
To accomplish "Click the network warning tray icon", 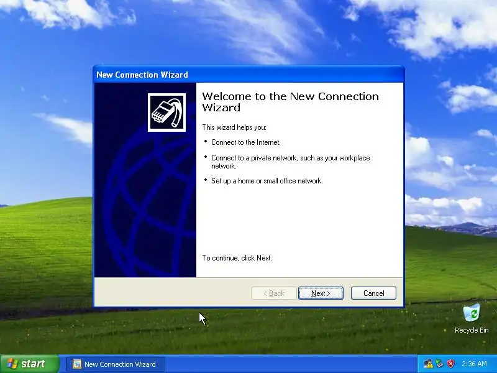I will 428,364.
